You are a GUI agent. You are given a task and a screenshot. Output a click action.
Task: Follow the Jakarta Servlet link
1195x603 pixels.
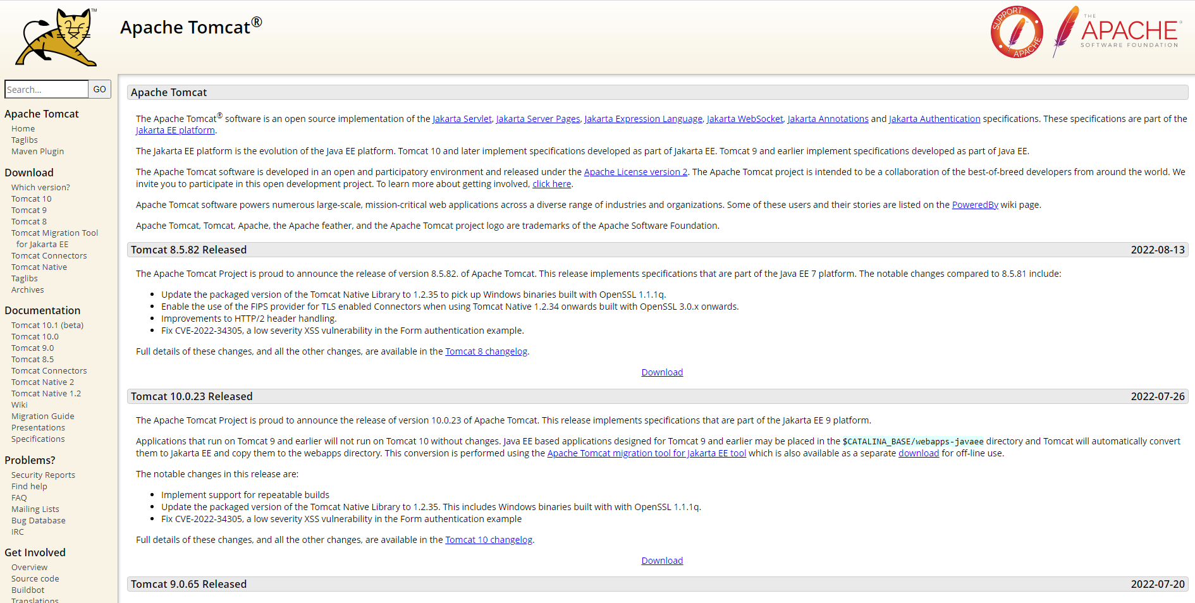pos(462,119)
